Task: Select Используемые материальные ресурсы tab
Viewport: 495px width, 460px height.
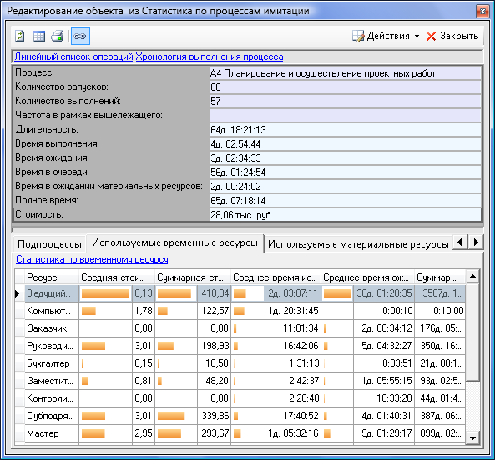Action: 358,244
